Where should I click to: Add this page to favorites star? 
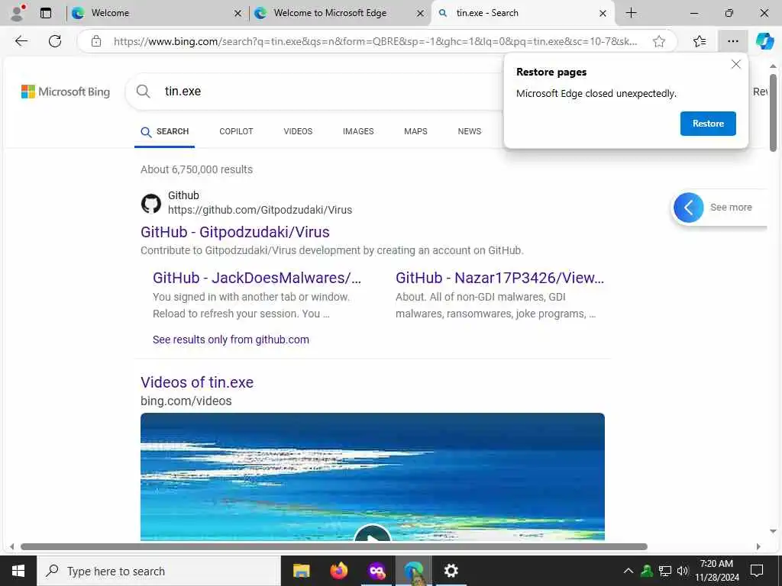[x=659, y=41]
